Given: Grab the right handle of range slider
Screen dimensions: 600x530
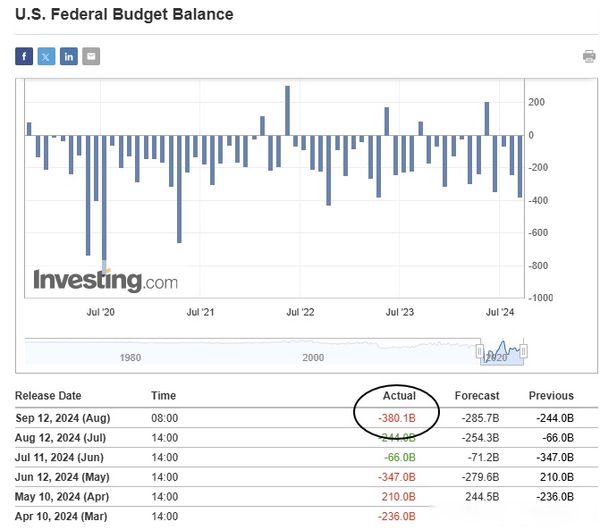Looking at the screenshot, I should point(524,350).
